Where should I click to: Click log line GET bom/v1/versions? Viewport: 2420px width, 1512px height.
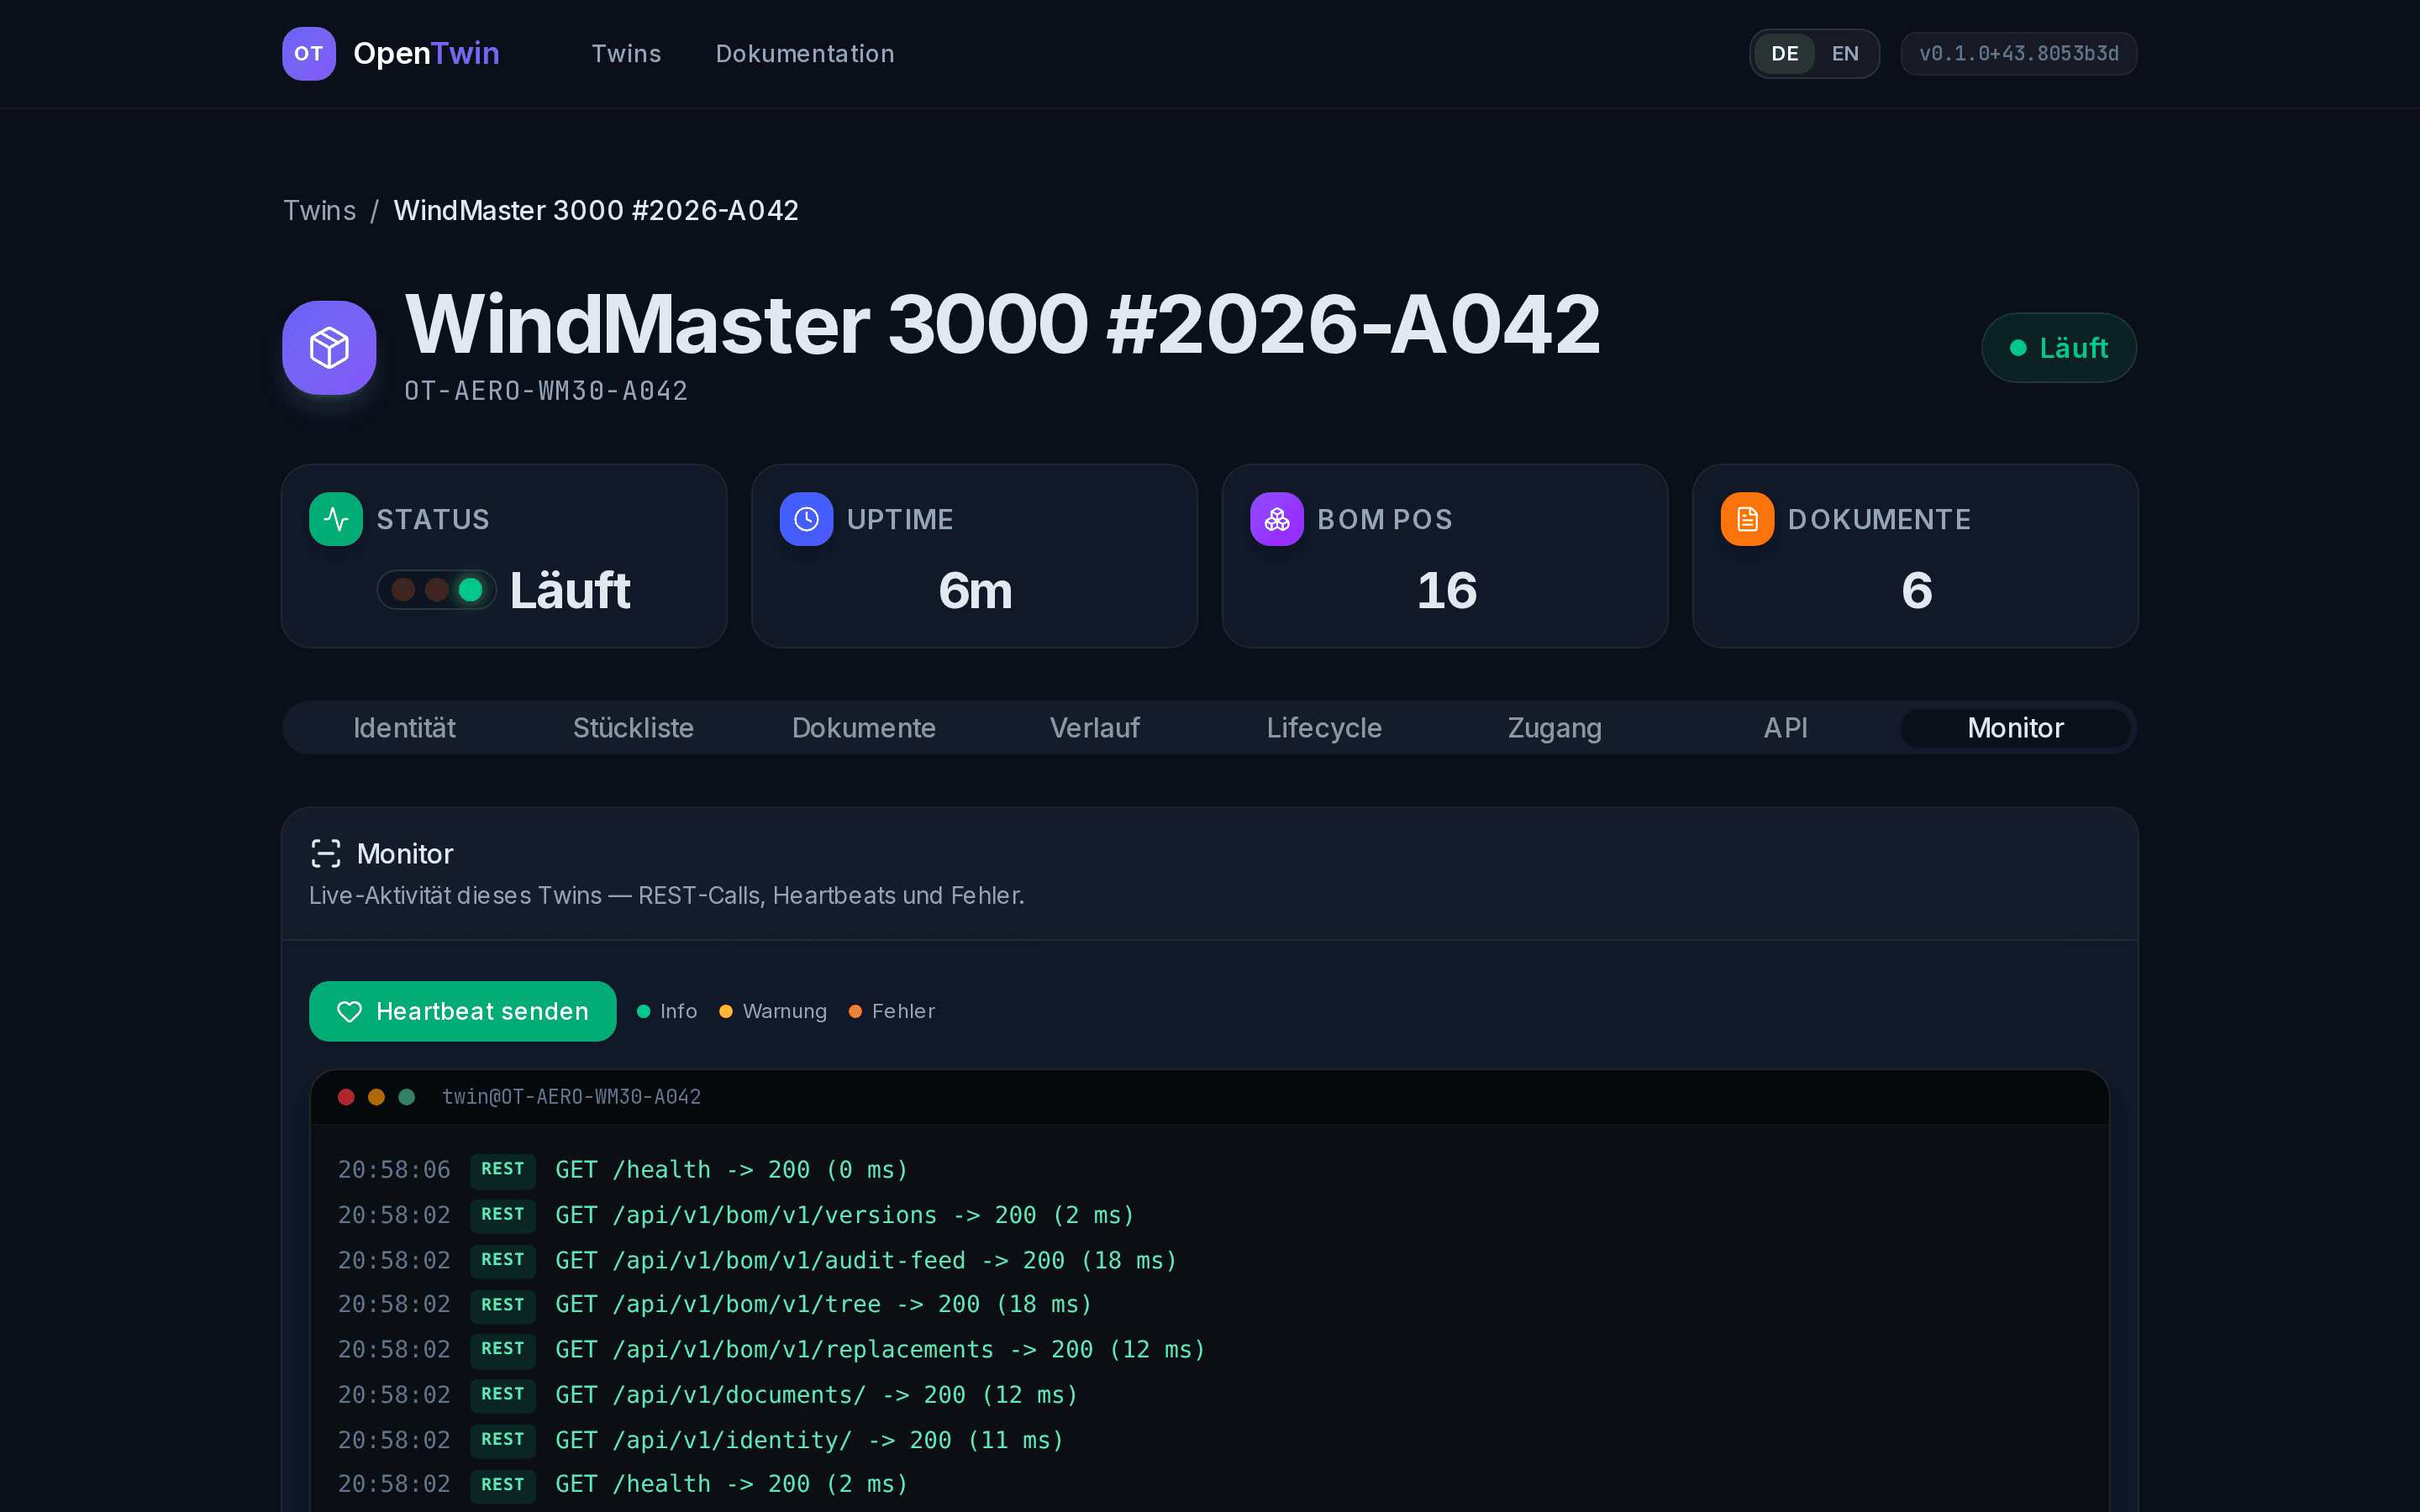pyautogui.click(x=845, y=1215)
